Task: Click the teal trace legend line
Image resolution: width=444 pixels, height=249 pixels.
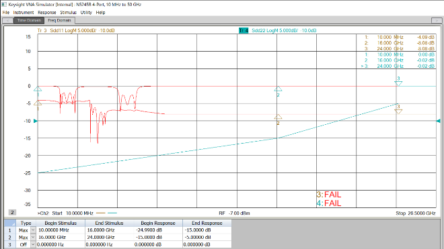Action: pyautogui.click(x=112, y=213)
